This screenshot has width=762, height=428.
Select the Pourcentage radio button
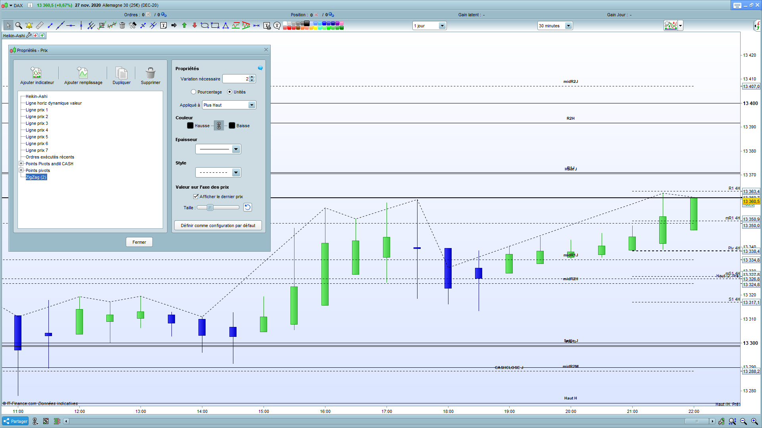point(194,92)
